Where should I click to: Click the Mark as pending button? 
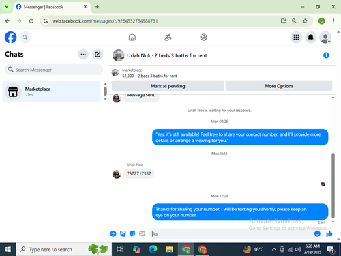(168, 86)
